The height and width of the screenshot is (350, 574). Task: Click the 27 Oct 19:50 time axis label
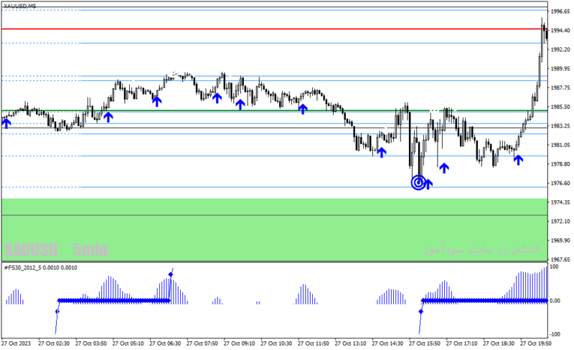click(535, 344)
